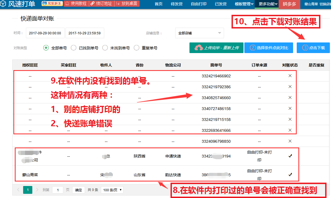Choose the 重复单号 radio option
Viewport: 331px width, 198px height.
[x=136, y=48]
